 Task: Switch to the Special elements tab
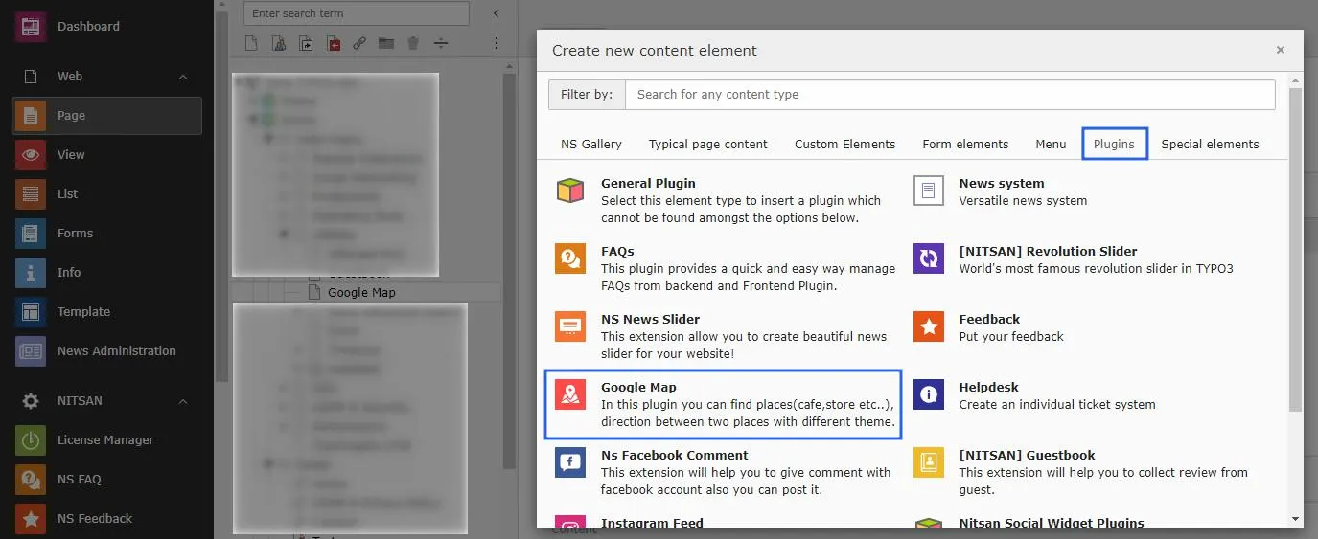(1210, 144)
